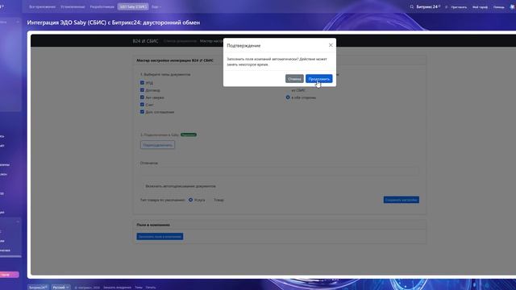
Task: Select the 'в обе стороны' radio option
Action: (288, 97)
